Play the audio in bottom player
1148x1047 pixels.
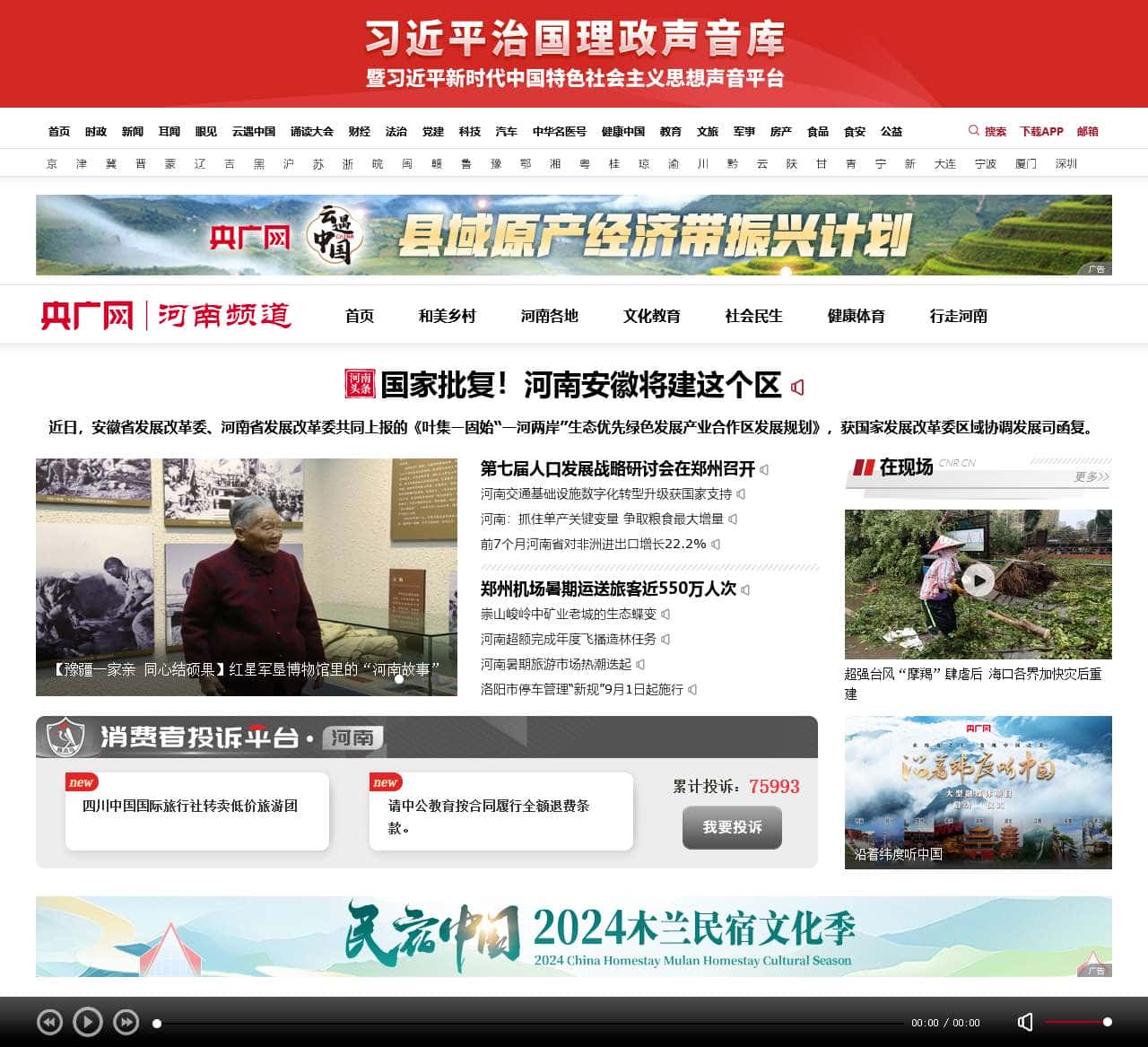pyautogui.click(x=87, y=1021)
